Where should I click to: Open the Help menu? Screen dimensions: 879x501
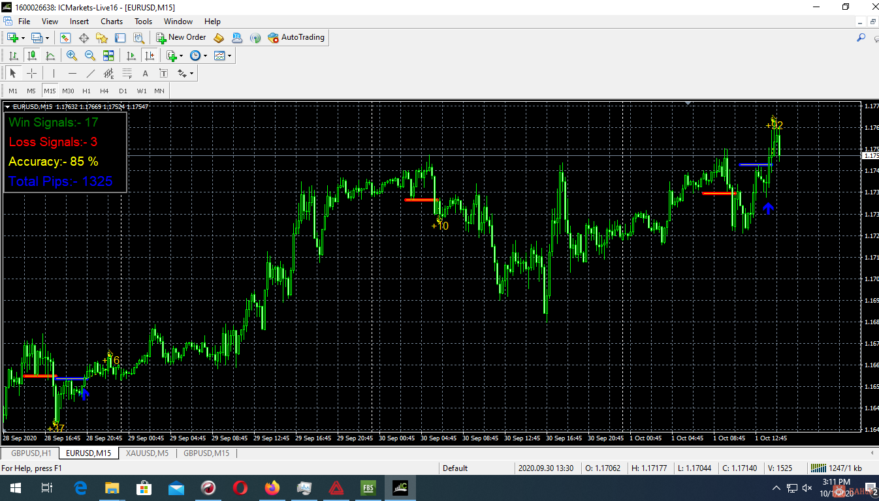click(x=212, y=22)
